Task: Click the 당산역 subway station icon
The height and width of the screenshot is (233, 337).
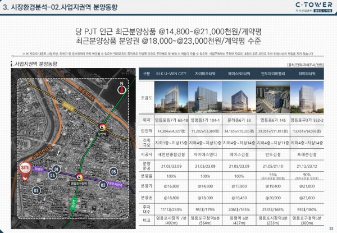Action: coord(102,126)
